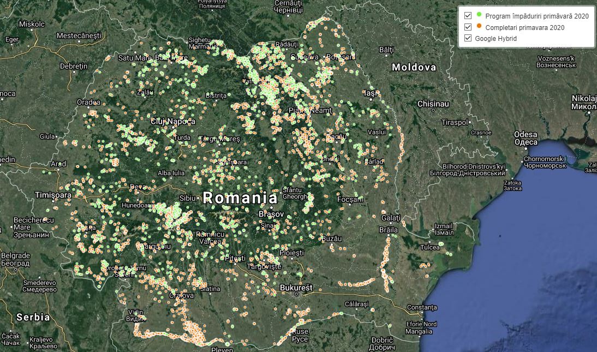The height and width of the screenshot is (352, 597).
Task: Click the Moldova country label
Action: pos(414,67)
